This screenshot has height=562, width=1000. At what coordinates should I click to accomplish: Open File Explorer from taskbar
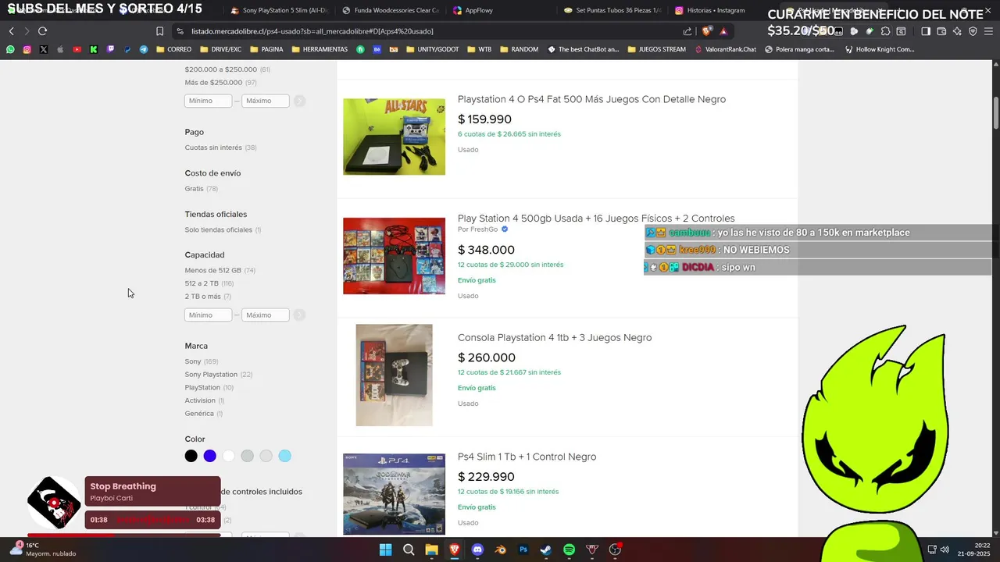431,550
